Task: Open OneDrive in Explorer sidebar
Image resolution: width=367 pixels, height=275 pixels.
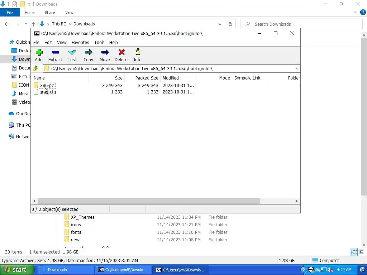Action: pos(20,114)
